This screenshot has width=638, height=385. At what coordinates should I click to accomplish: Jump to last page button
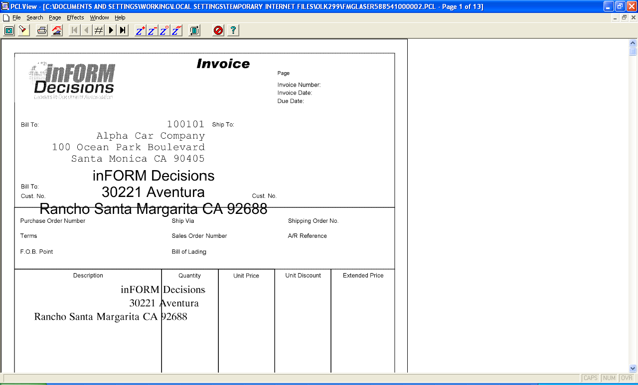click(x=123, y=30)
